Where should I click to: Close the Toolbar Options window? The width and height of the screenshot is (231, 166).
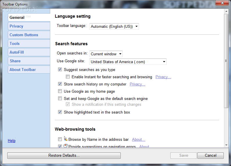pos(222,3)
